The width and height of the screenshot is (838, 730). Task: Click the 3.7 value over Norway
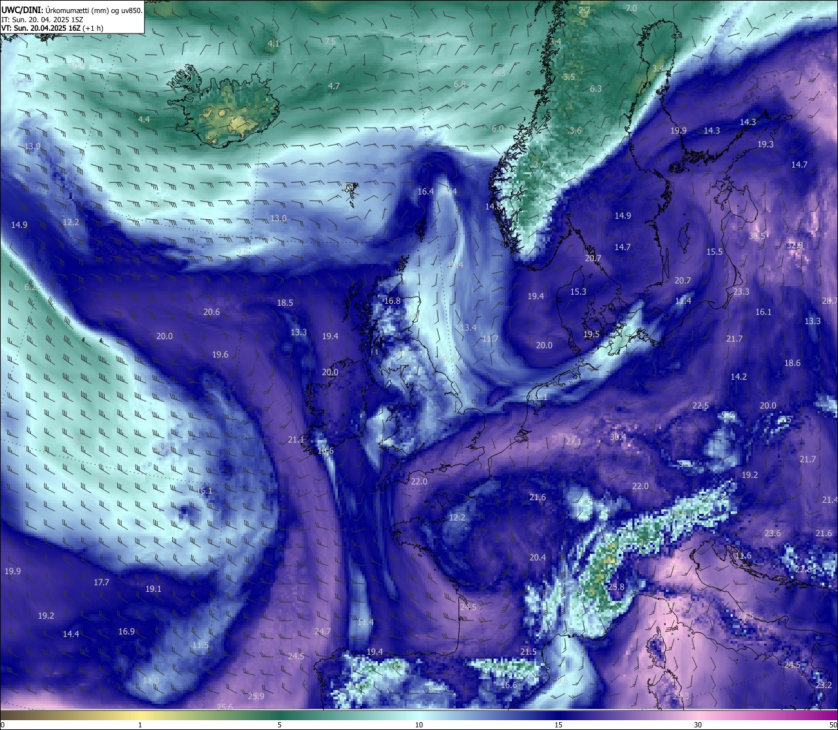[539, 165]
